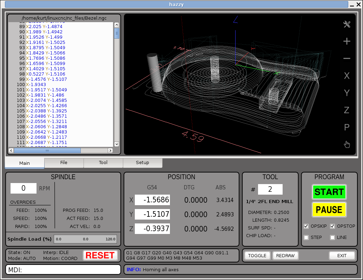Select perspective view P icon
The width and height of the screenshot is (363, 280).
[346, 127]
